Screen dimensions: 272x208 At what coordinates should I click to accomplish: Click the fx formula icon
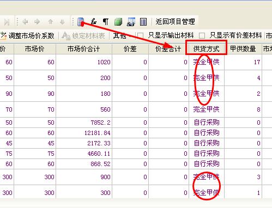pyautogui.click(x=93, y=22)
